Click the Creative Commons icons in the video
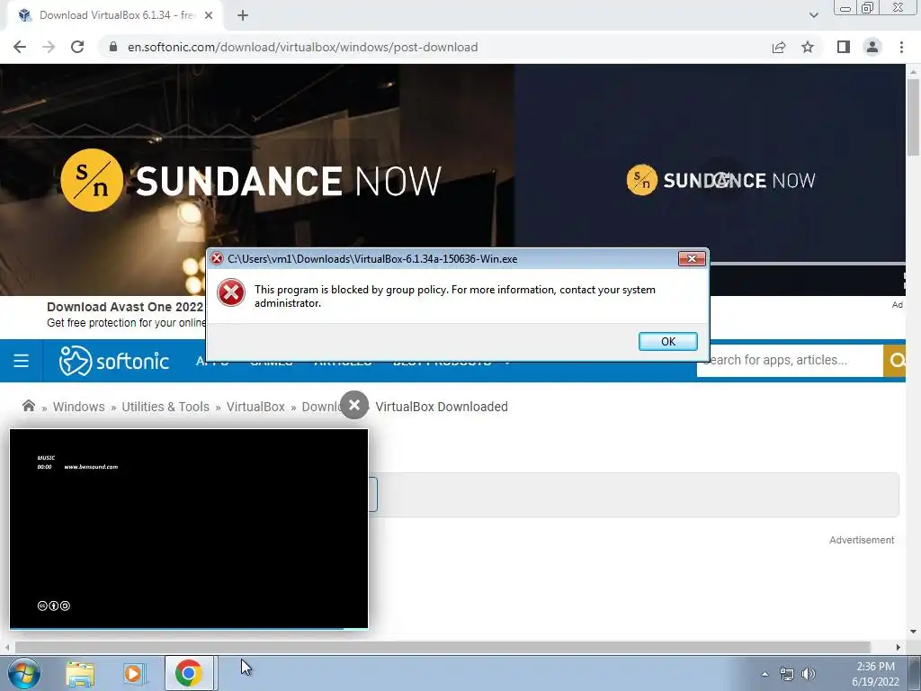Viewport: 921px width, 691px height. click(53, 606)
